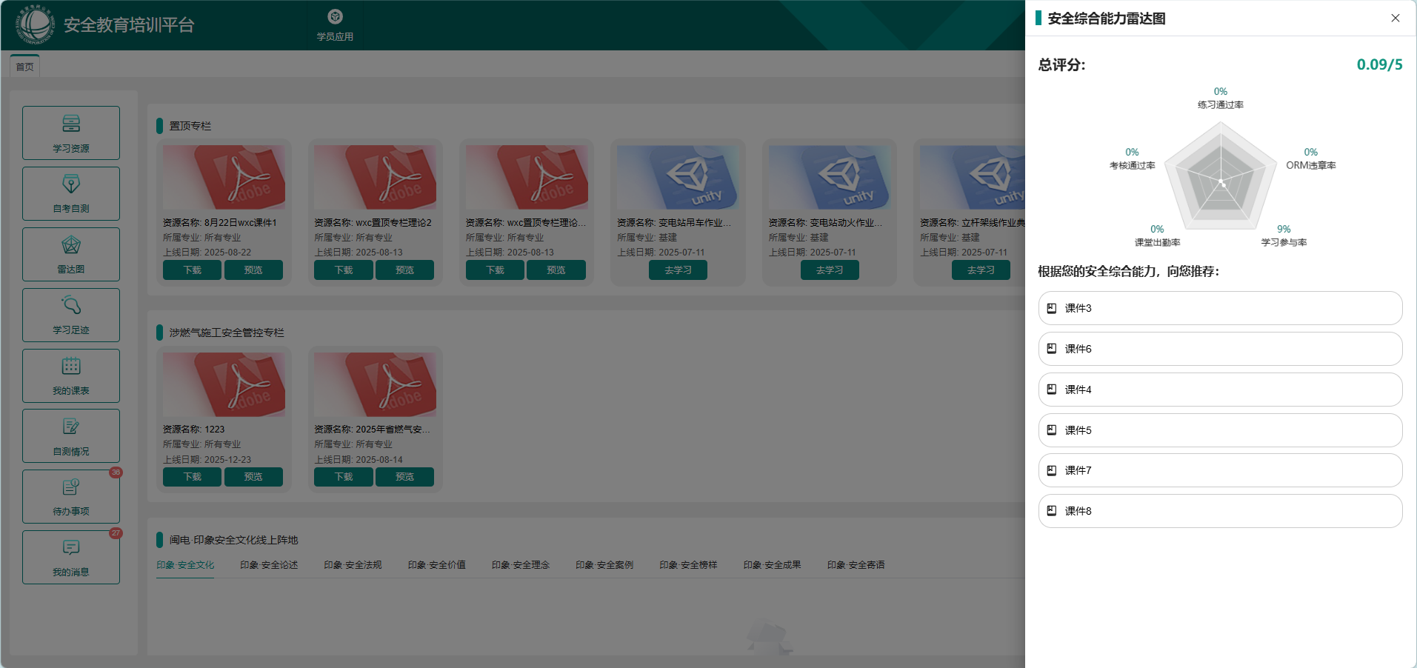The height and width of the screenshot is (668, 1417).
Task: Click 下载 for 8月22日wxc课件1
Action: point(192,270)
